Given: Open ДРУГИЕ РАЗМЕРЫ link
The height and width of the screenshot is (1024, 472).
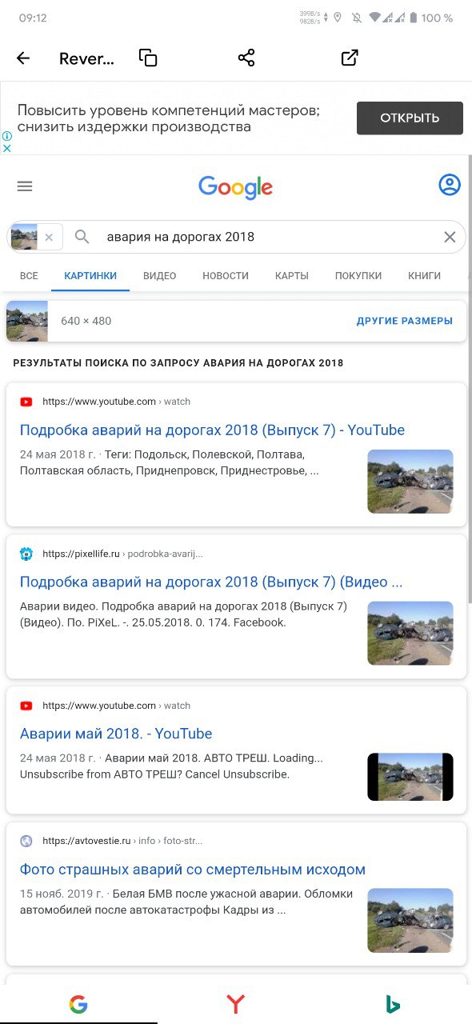Looking at the screenshot, I should tap(405, 321).
